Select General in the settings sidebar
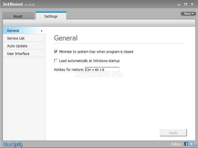198x148 pixels. click(x=13, y=30)
